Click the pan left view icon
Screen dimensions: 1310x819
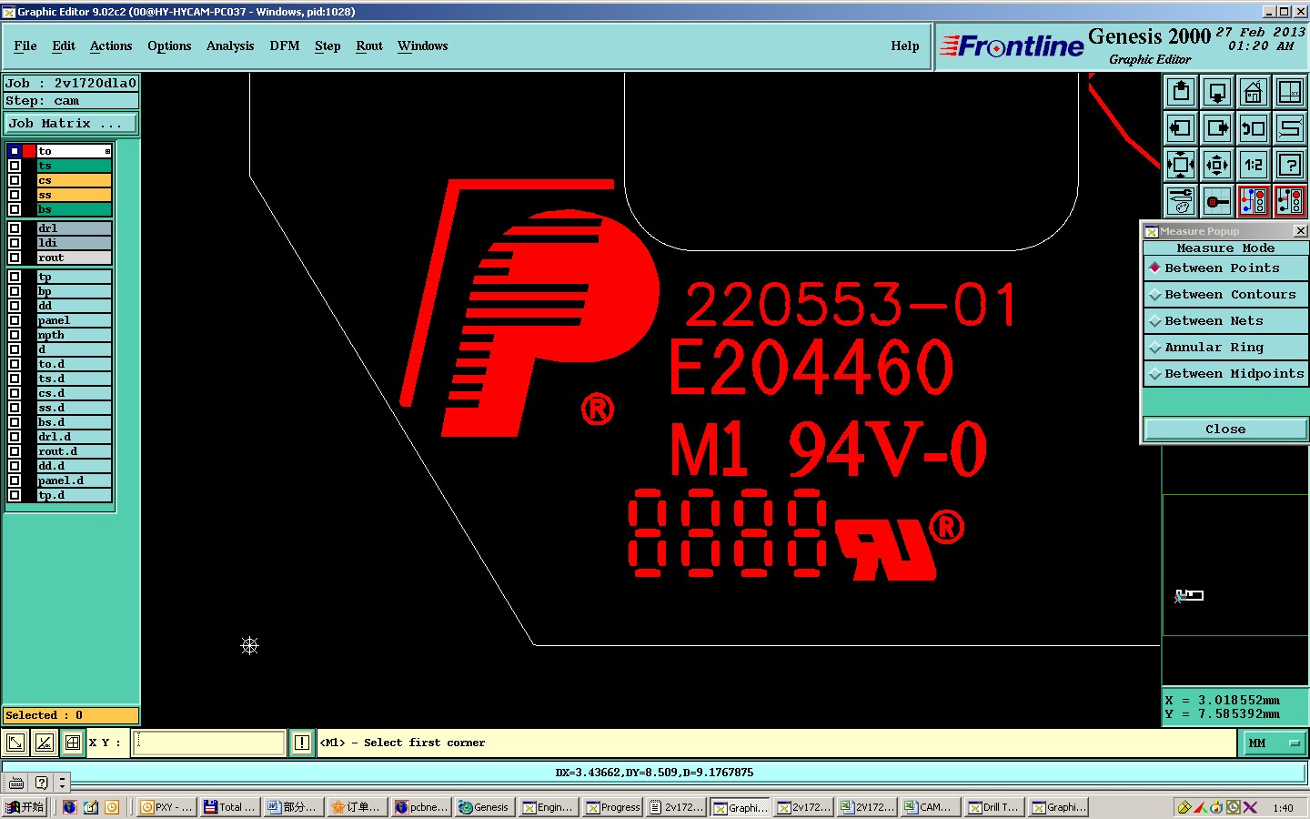pyautogui.click(x=1181, y=128)
